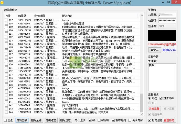Toggle the 历史过滤 checkbox
181x124 pixels.
coord(150,120)
